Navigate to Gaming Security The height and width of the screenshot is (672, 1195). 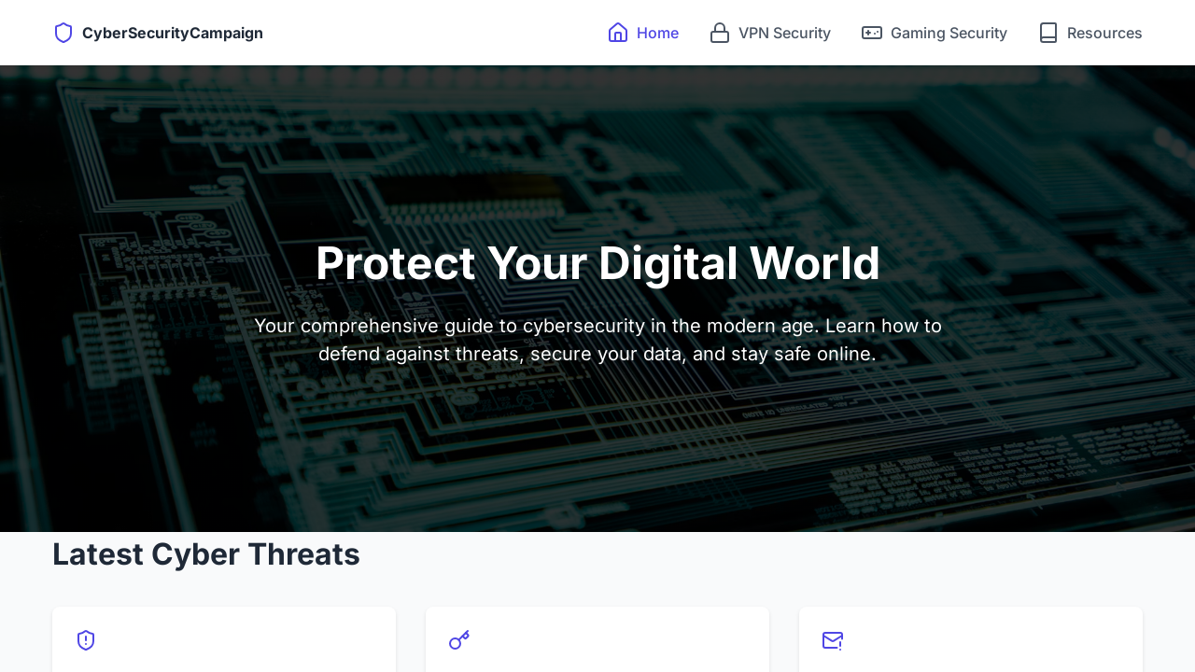point(935,33)
